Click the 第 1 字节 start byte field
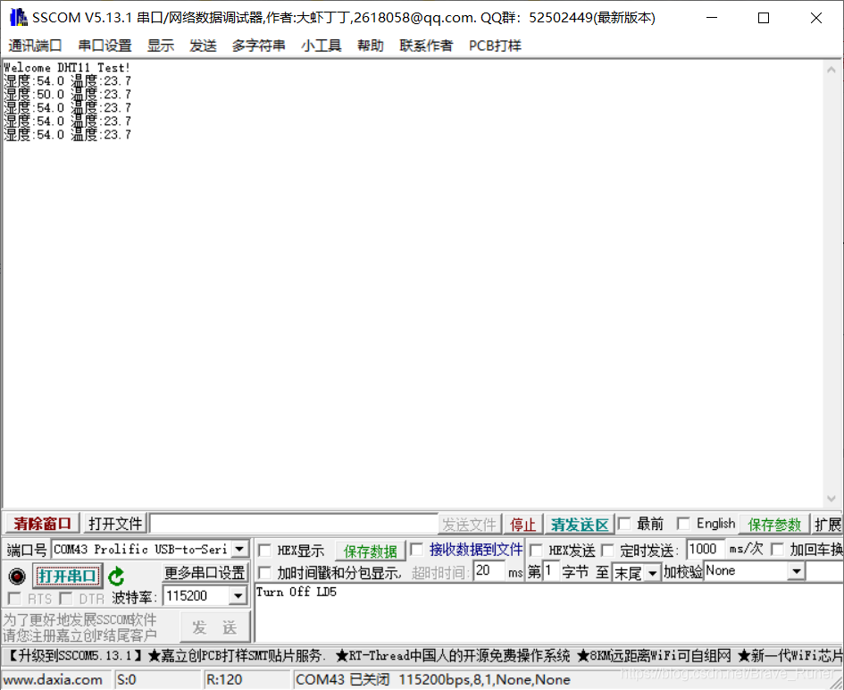 [x=550, y=571]
